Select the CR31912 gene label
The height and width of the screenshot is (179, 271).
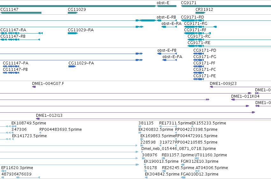pos(204,10)
